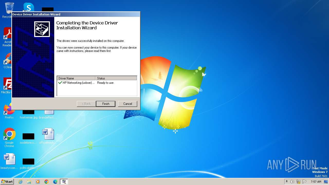Select the politicalstan file on desktop

click(x=28, y=163)
